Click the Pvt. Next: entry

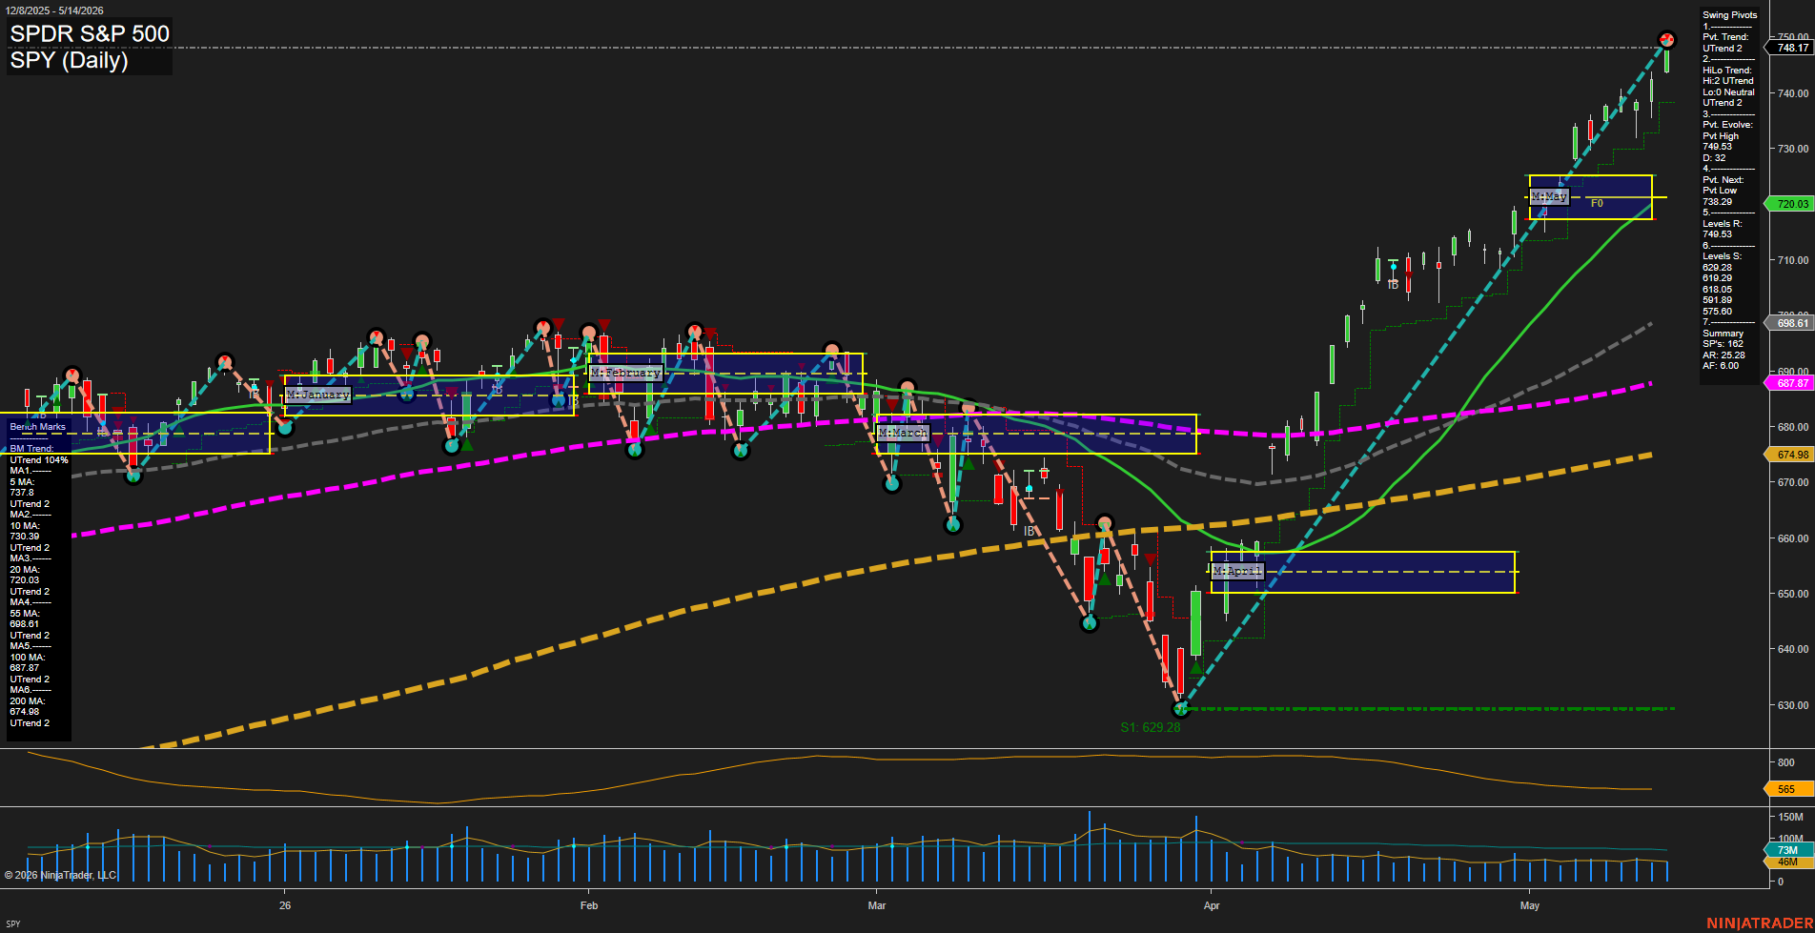tap(1723, 180)
